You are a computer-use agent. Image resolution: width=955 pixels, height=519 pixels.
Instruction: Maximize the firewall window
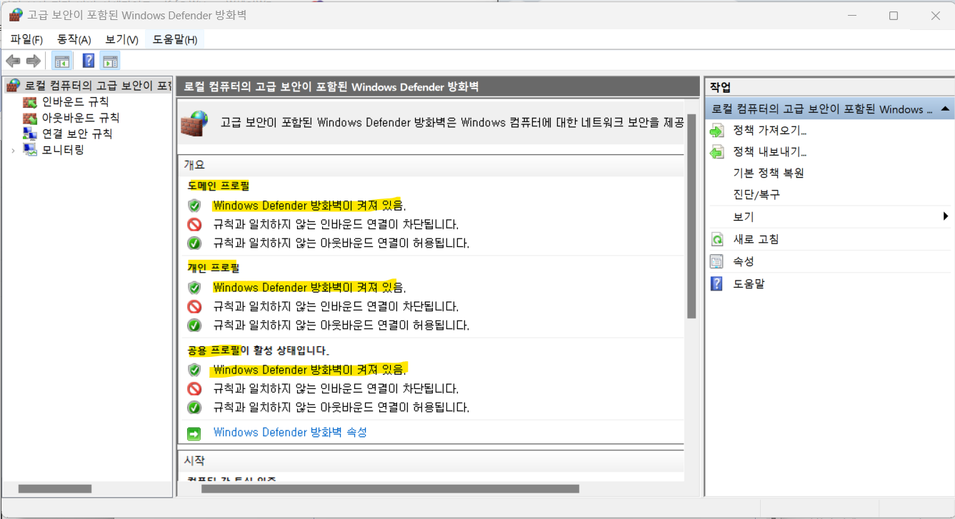pos(893,16)
